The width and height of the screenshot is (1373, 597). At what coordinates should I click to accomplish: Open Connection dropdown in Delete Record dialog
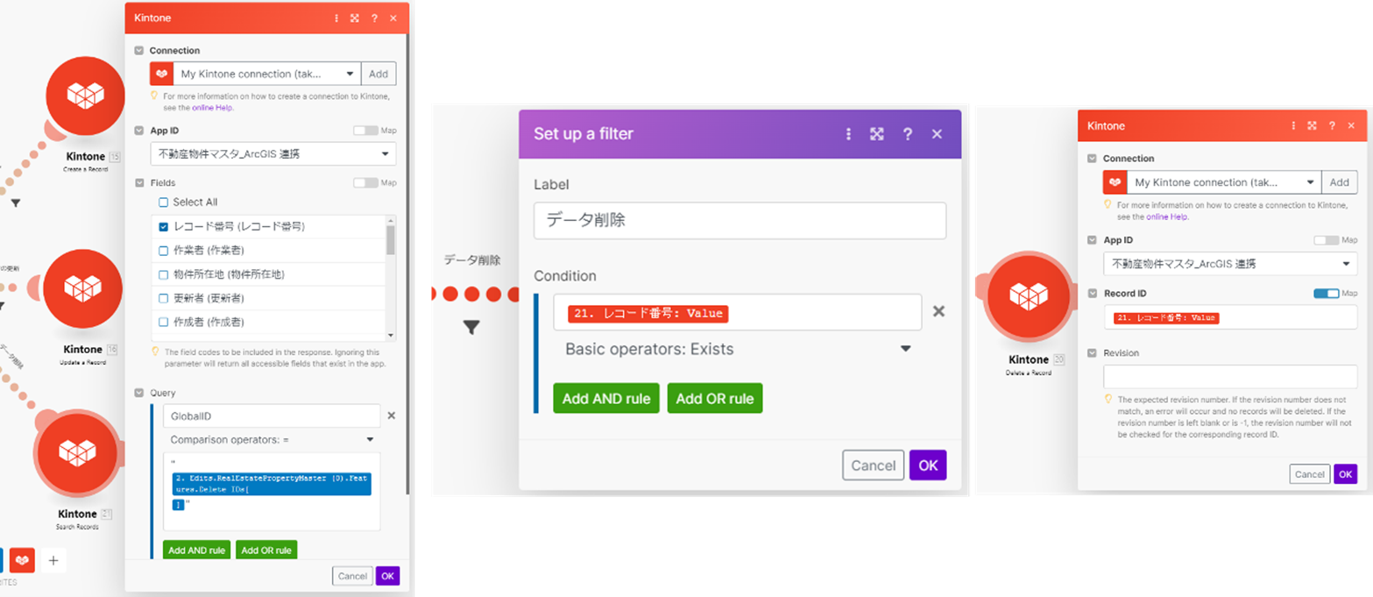(x=1223, y=182)
